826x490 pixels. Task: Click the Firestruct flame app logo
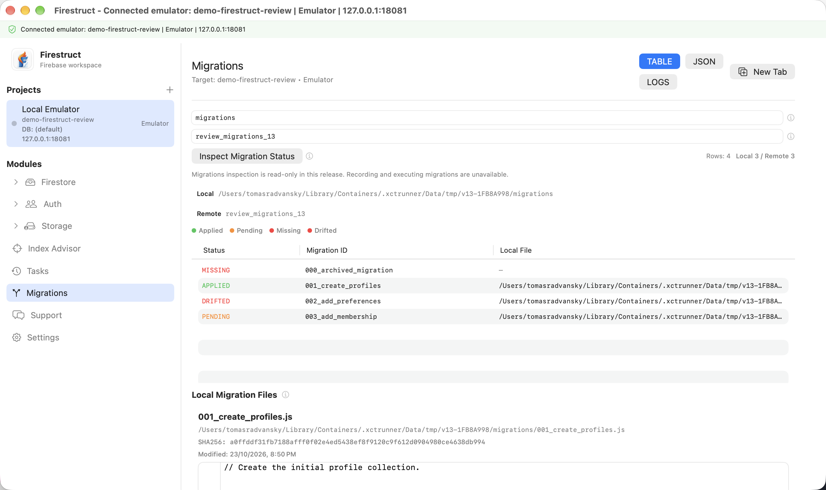point(23,59)
